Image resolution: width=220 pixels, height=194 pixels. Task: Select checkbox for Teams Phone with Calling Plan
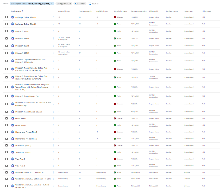(x=7, y=87)
